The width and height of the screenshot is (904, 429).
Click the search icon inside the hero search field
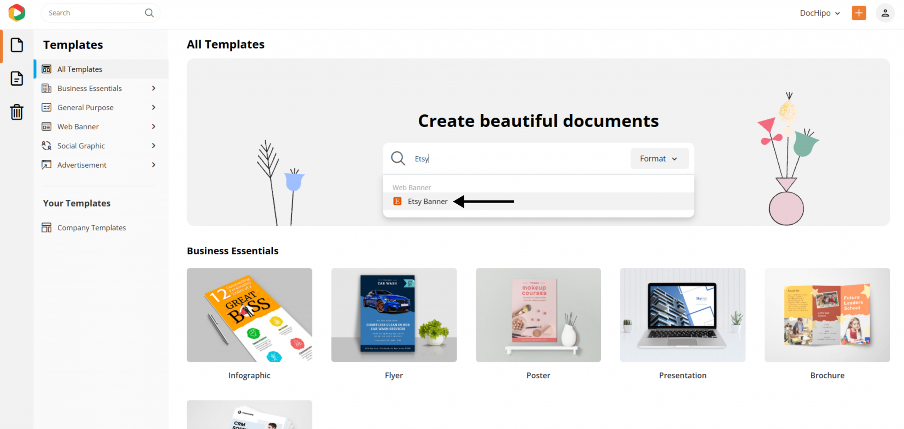pyautogui.click(x=397, y=158)
